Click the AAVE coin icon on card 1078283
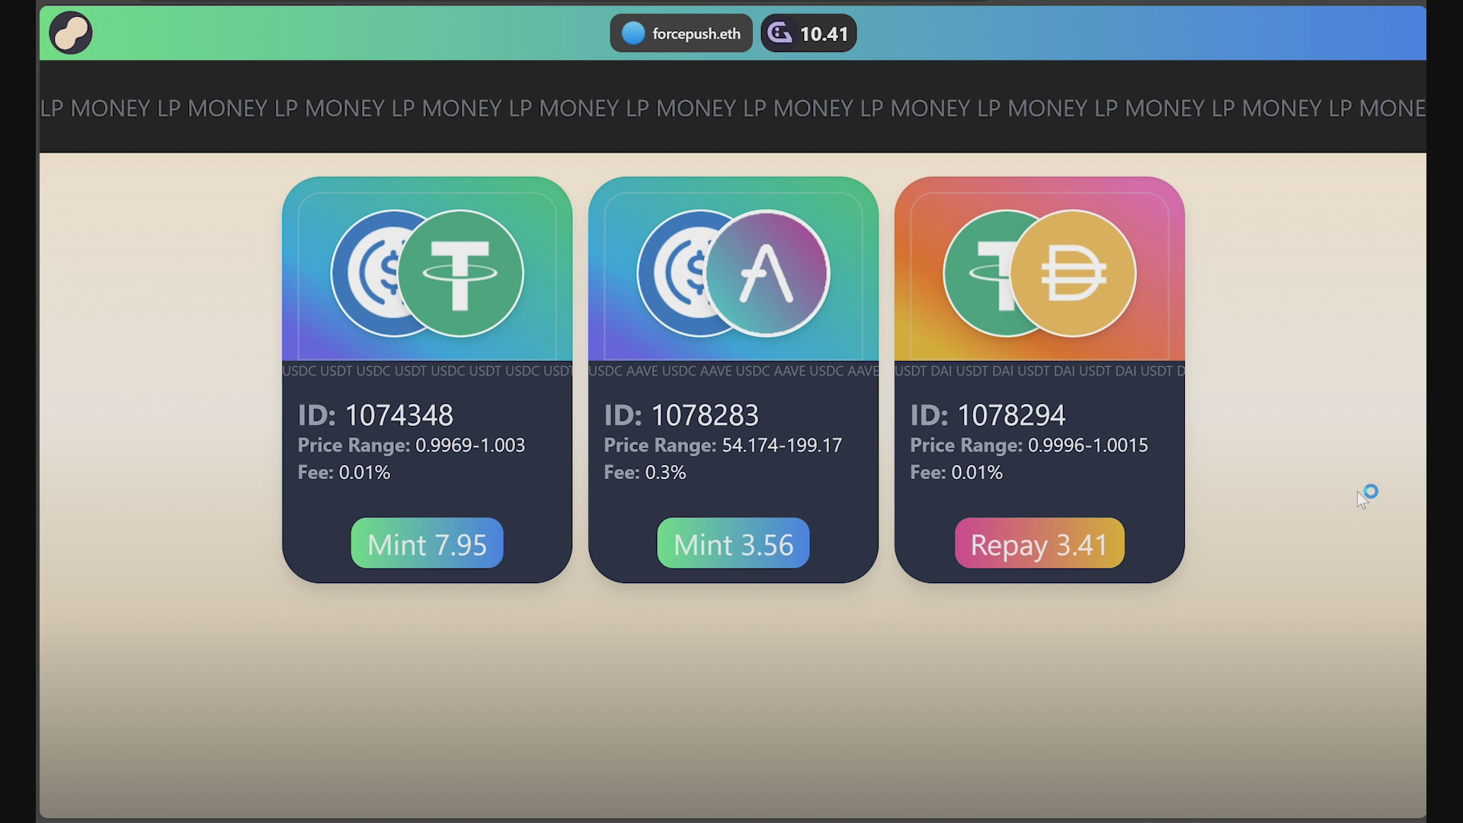This screenshot has width=1463, height=823. coord(767,273)
